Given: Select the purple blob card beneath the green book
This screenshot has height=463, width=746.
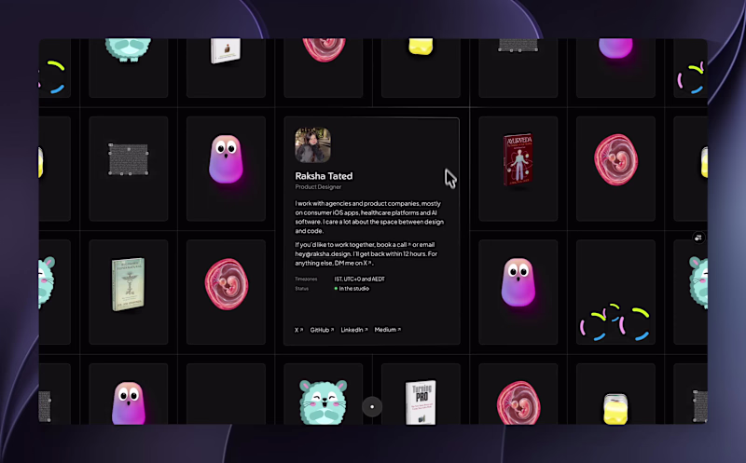Looking at the screenshot, I should click(x=129, y=394).
